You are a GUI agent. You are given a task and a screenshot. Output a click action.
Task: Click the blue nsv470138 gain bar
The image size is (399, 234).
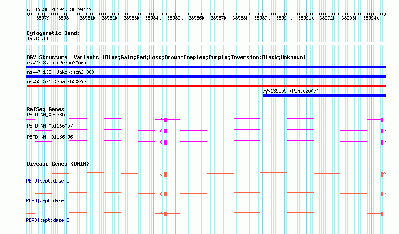206,77
